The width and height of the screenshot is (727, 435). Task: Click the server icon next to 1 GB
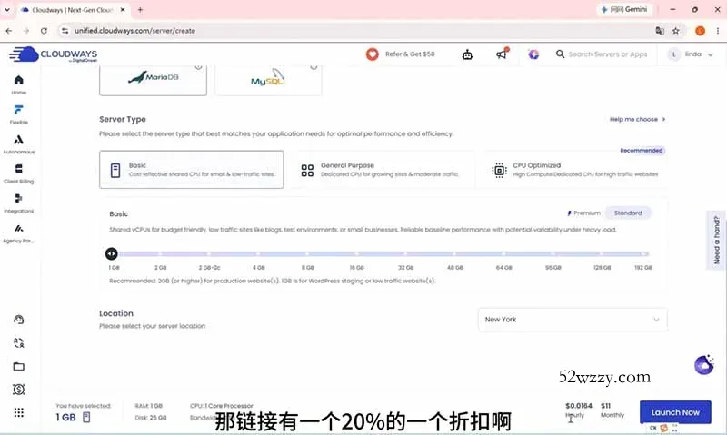coord(86,418)
